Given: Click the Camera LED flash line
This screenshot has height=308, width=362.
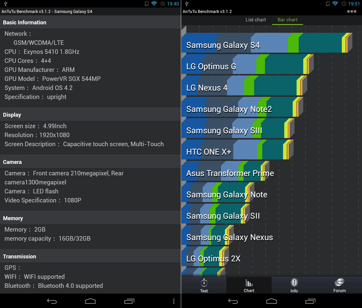Looking at the screenshot, I should pyautogui.click(x=31, y=191).
